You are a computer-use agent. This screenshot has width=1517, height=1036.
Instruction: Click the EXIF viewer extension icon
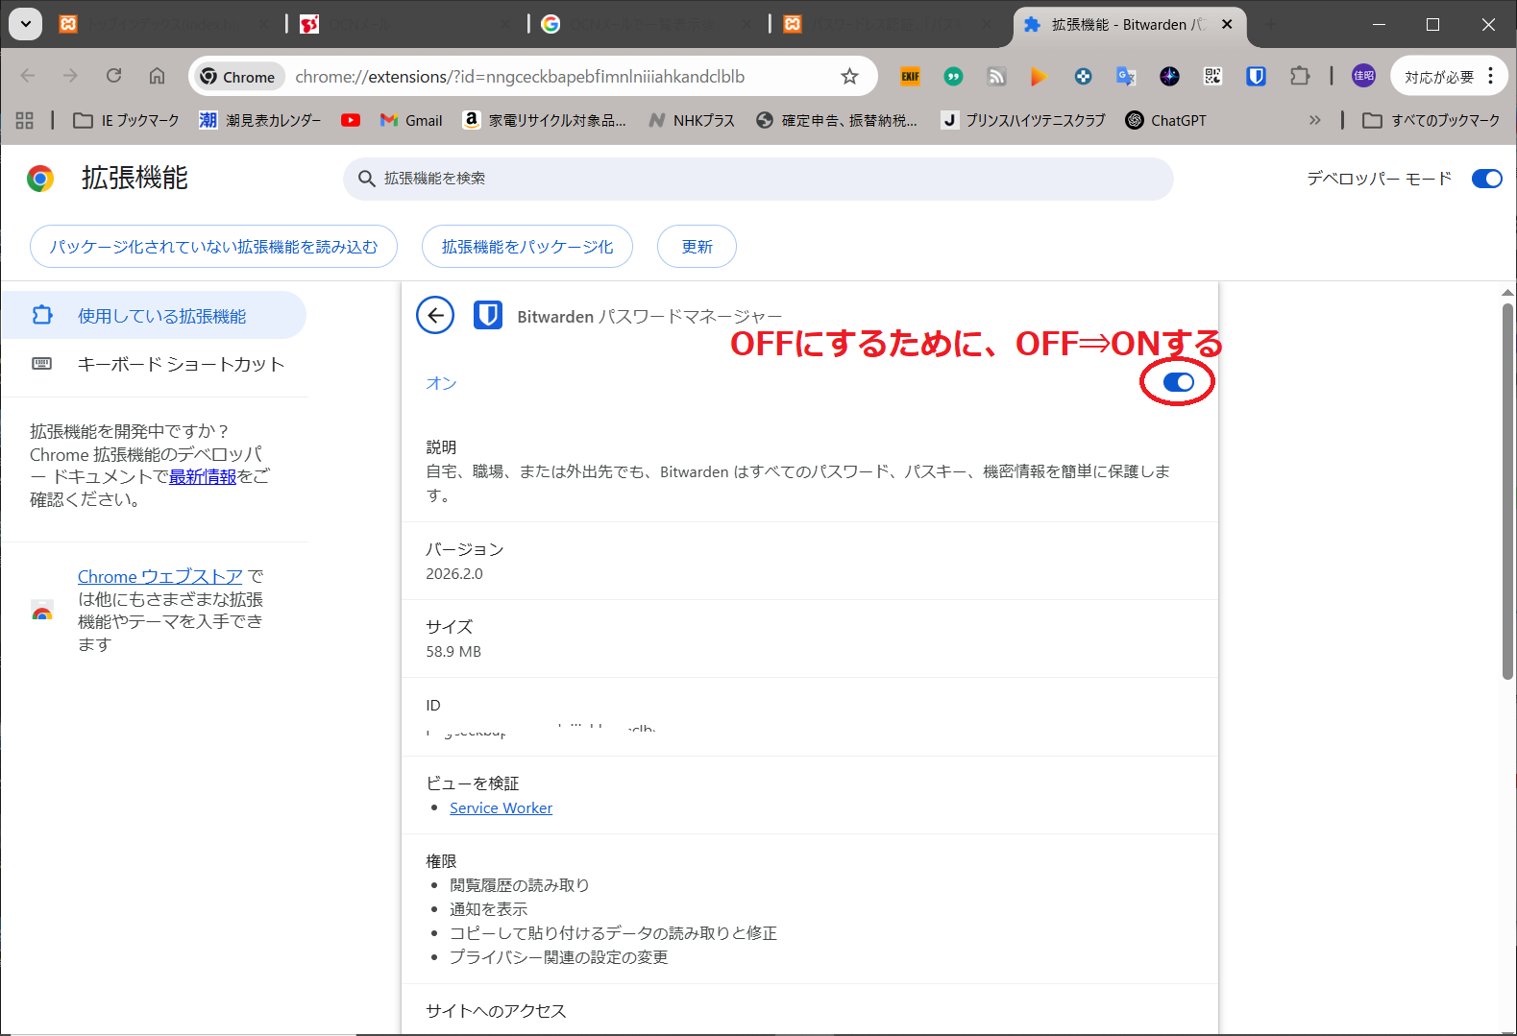[910, 77]
